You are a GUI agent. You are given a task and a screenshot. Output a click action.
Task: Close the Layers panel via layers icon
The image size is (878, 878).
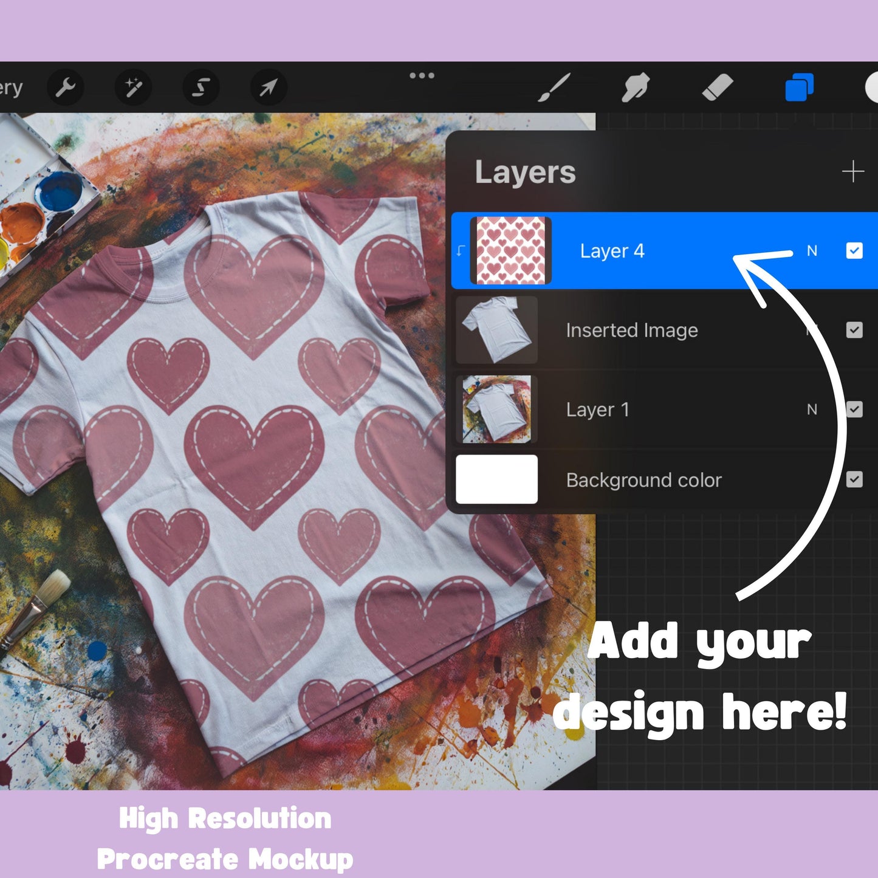pyautogui.click(x=799, y=88)
